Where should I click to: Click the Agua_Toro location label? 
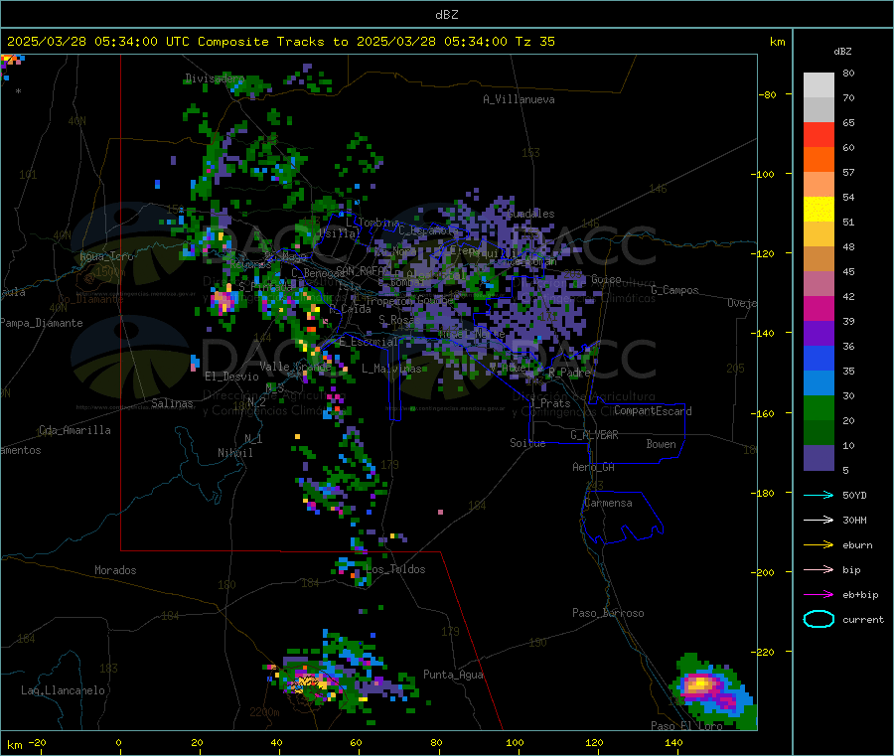click(x=106, y=256)
